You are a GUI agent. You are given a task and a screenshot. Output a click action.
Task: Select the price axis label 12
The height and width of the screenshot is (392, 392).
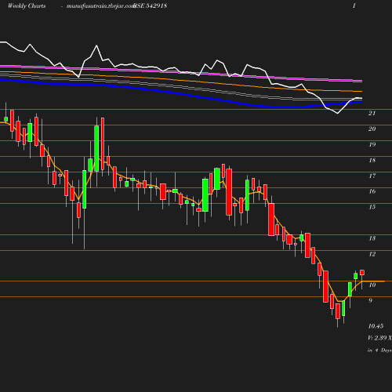pyautogui.click(x=372, y=254)
